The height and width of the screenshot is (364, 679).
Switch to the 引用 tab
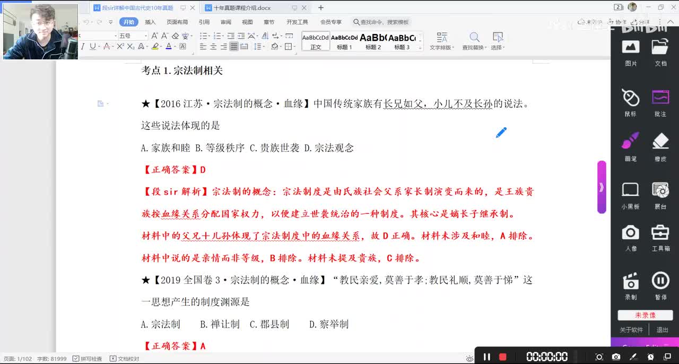point(204,22)
